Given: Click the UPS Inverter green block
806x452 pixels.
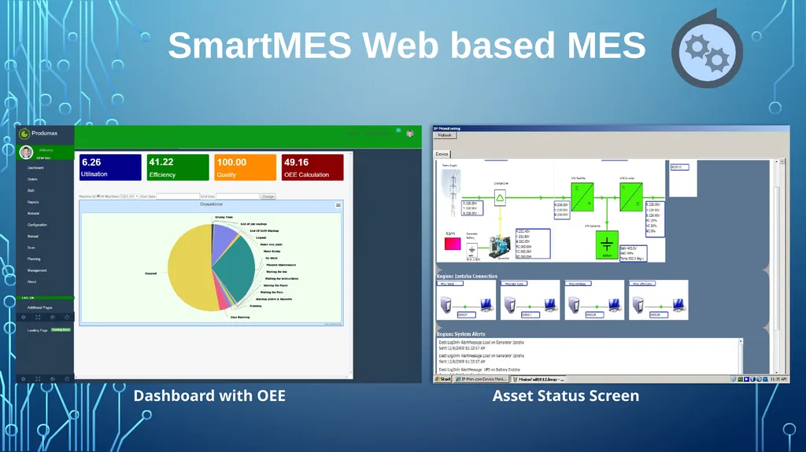Looking at the screenshot, I should pyautogui.click(x=631, y=197).
